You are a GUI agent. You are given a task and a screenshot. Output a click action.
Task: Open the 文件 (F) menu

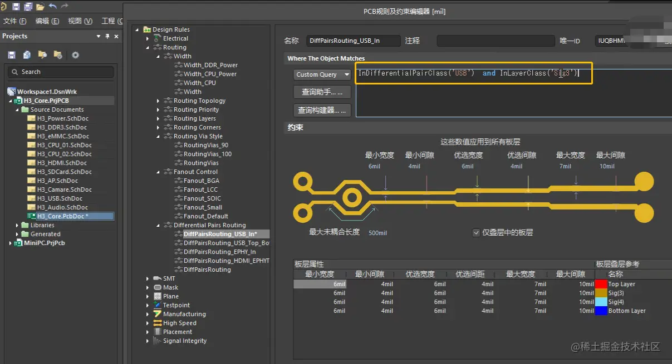[x=15, y=21]
